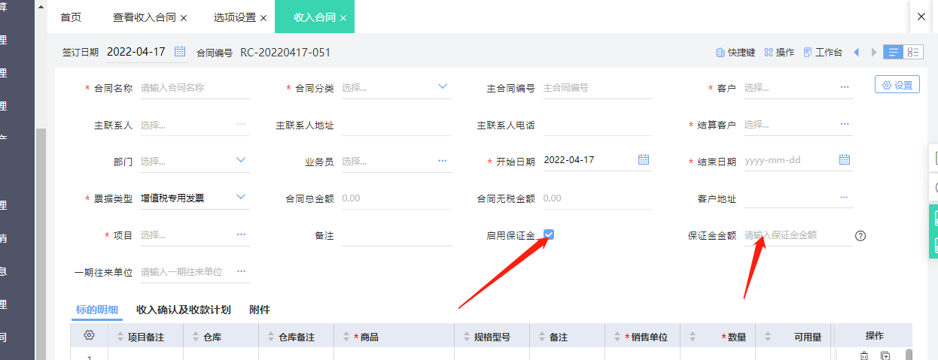Open the 操作 actions menu
Viewport: 938px width, 360px height.
779,53
